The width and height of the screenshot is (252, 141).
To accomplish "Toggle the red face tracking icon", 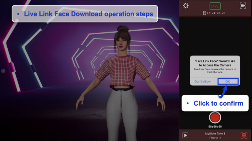I will pyautogui.click(x=244, y=135).
